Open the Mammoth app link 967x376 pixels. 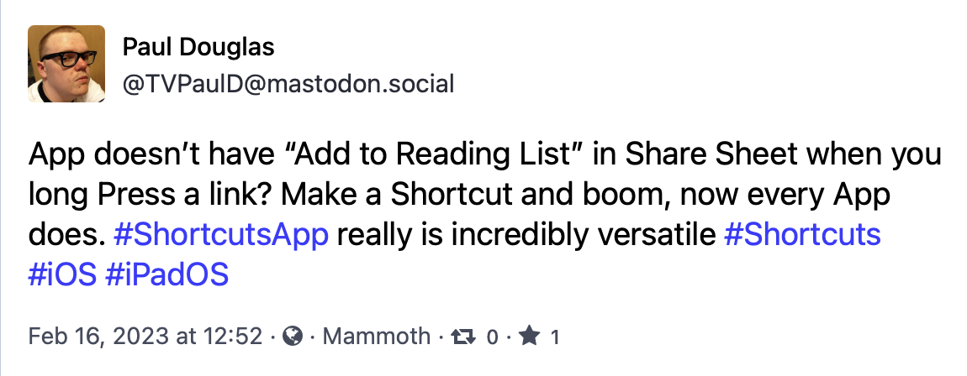point(376,336)
